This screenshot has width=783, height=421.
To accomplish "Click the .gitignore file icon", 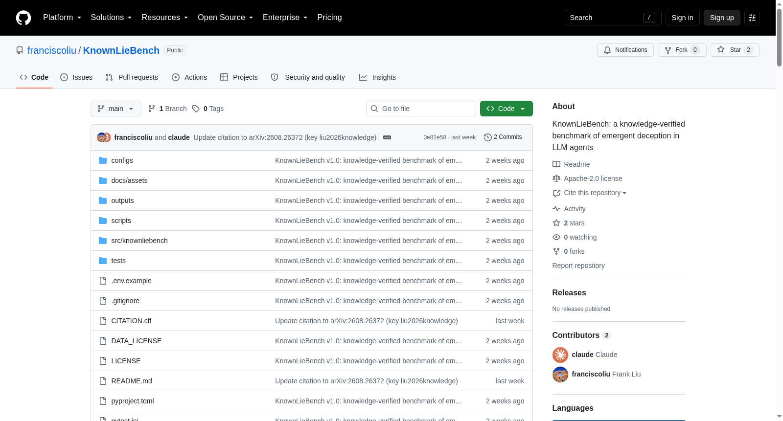I will pyautogui.click(x=103, y=301).
